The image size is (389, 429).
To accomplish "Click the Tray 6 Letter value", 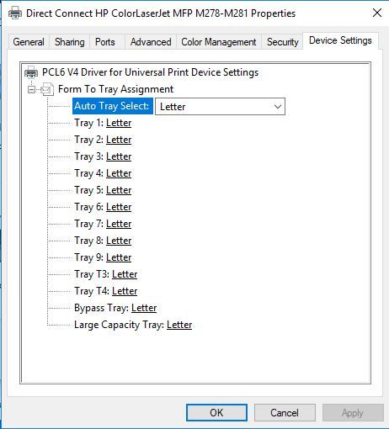I will (119, 207).
